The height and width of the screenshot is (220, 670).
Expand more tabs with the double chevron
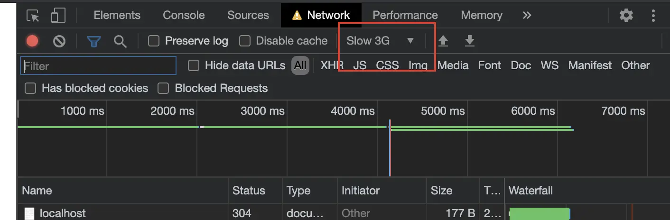point(527,15)
